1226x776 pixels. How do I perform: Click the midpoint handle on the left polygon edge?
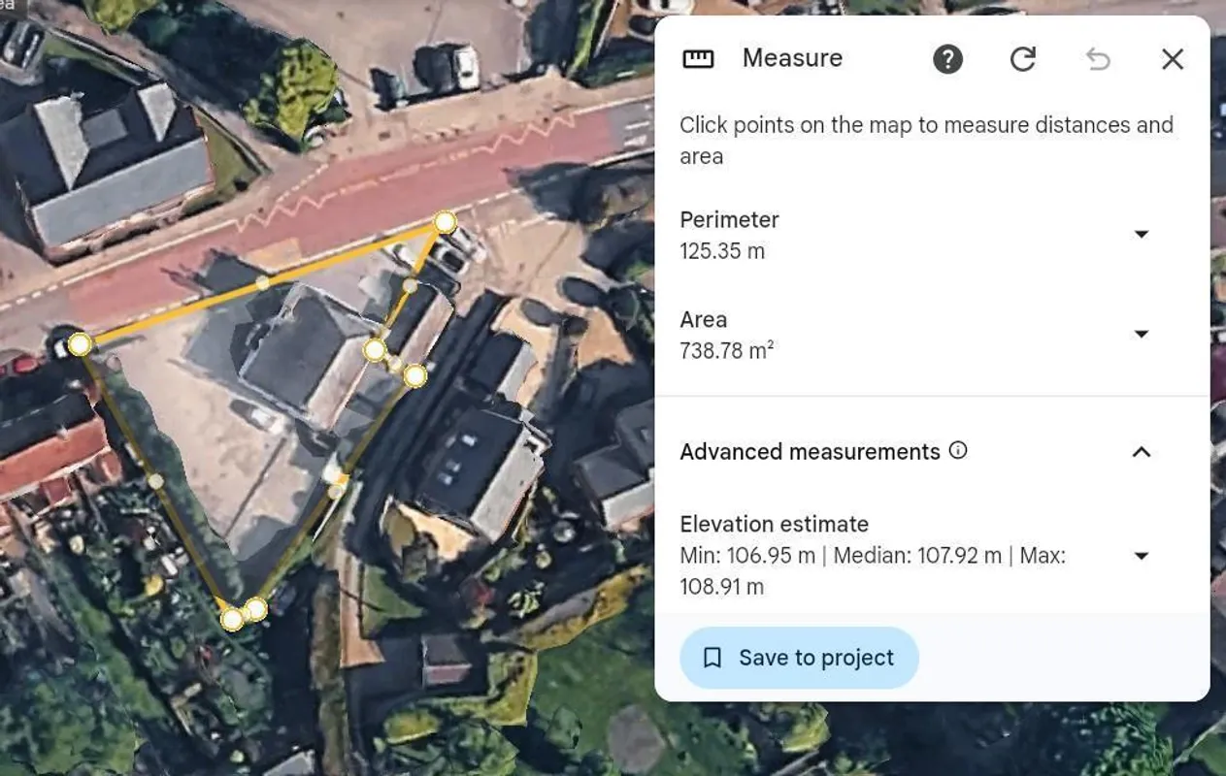155,480
